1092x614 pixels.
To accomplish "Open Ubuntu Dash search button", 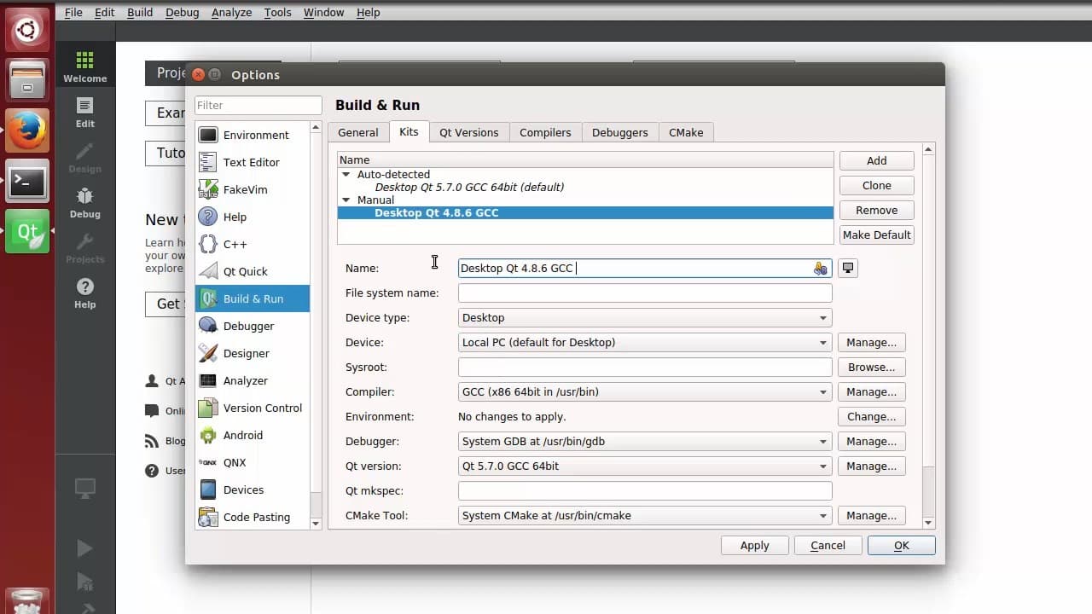I will (27, 31).
